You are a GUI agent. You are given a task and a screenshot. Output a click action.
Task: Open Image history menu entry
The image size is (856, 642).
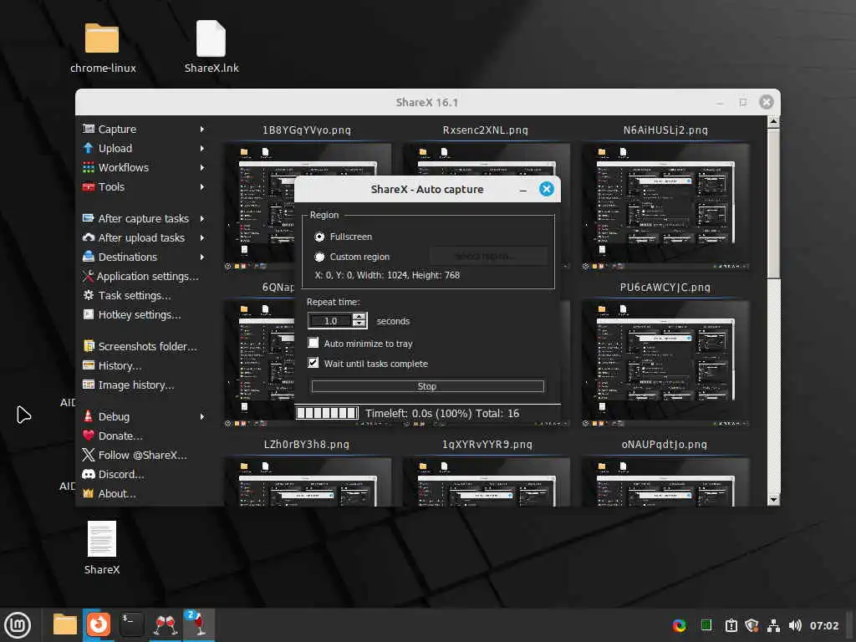(x=136, y=385)
